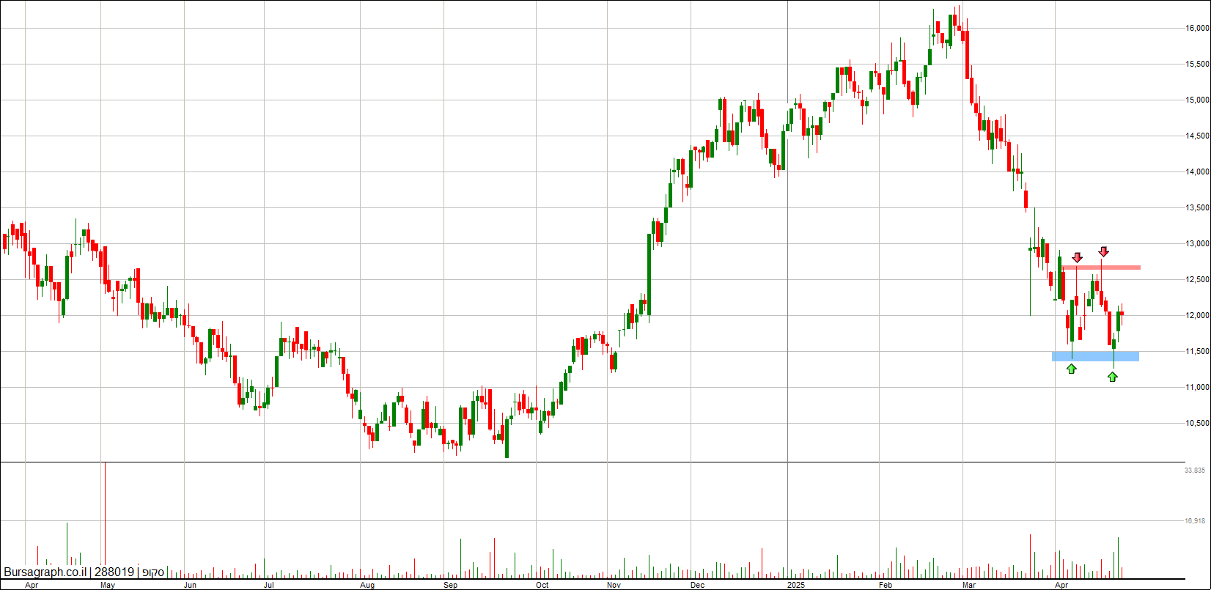This screenshot has width=1211, height=590.
Task: Click the 11,000 price axis label
Action: point(1197,388)
